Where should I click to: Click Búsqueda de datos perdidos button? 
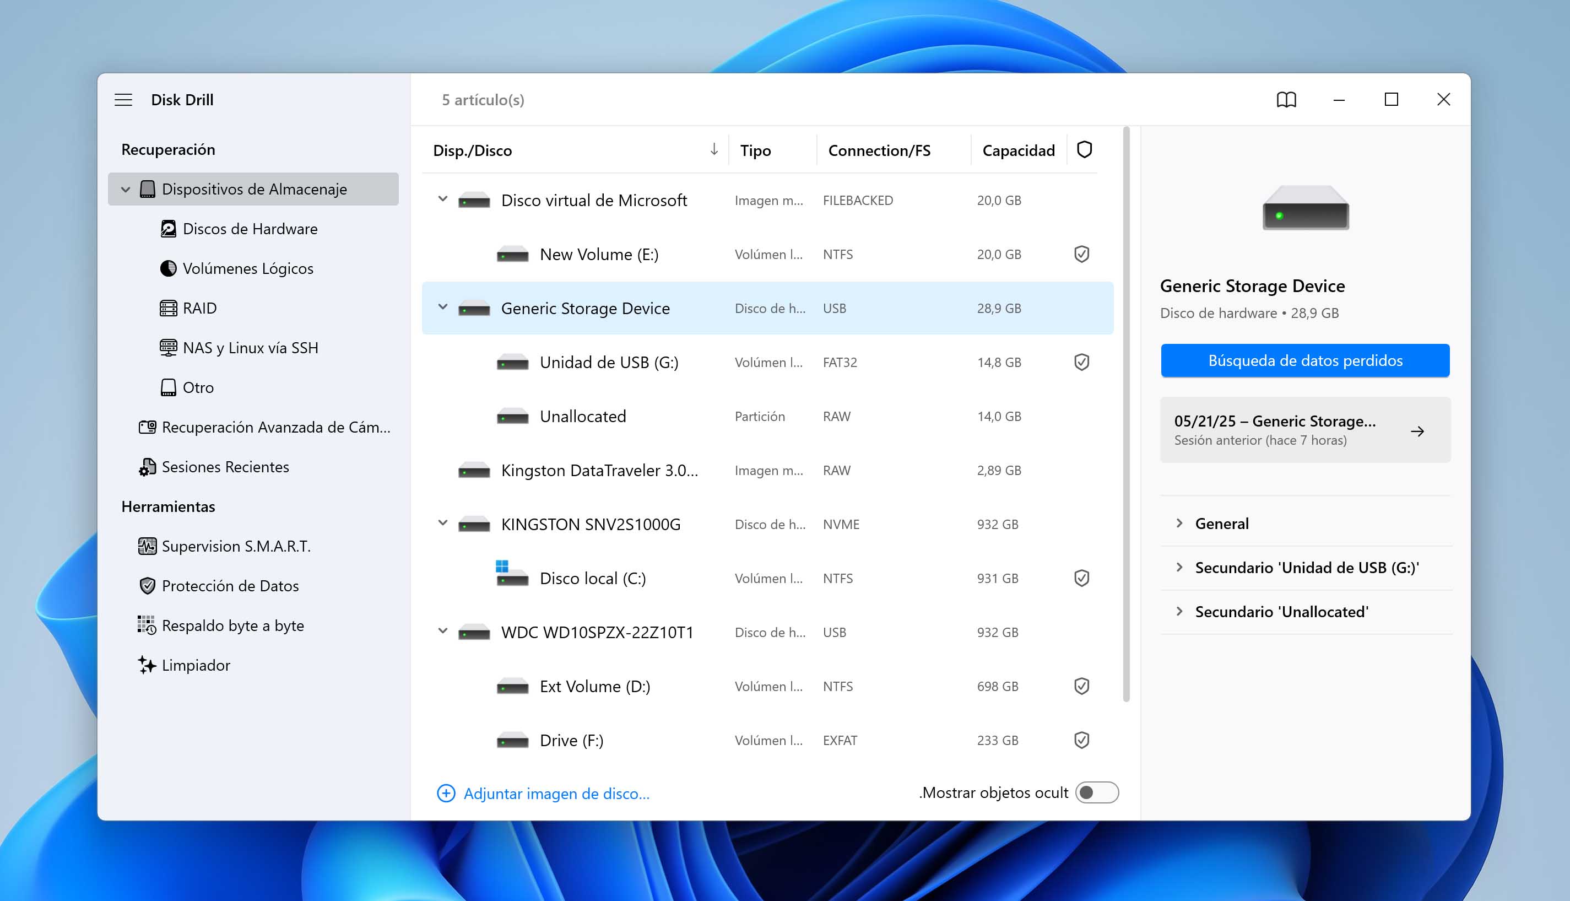(x=1305, y=361)
